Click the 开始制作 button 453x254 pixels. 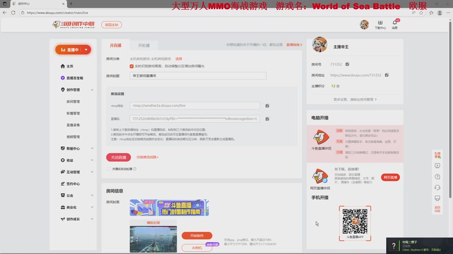pos(196,235)
